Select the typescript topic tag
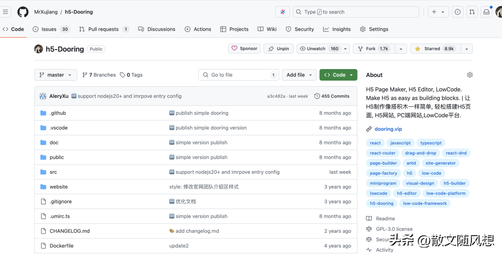The image size is (502, 254). tap(431, 143)
